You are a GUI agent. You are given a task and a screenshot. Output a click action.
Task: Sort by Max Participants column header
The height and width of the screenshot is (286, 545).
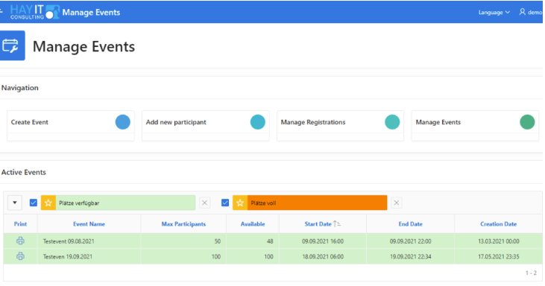pos(183,224)
